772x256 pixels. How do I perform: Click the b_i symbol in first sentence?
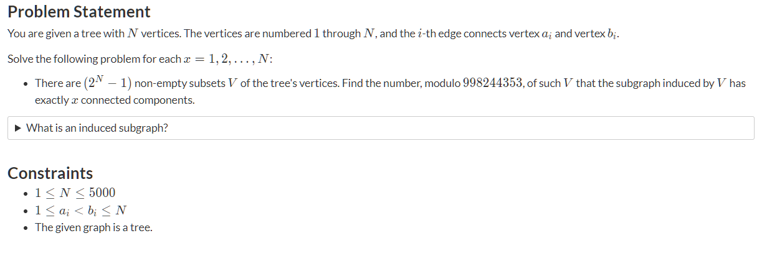[612, 34]
